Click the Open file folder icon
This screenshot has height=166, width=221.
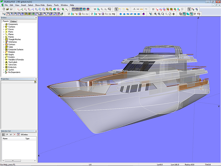[7, 9]
